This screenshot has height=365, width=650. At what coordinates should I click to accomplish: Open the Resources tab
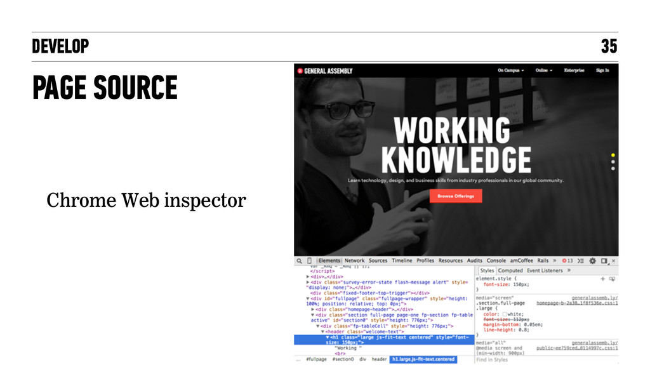click(451, 260)
